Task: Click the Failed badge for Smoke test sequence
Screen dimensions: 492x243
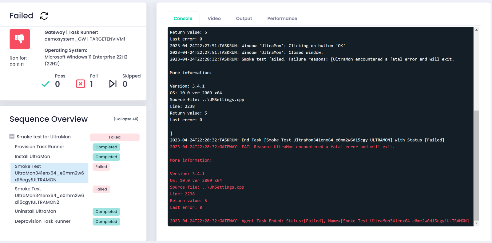Action: (115, 137)
